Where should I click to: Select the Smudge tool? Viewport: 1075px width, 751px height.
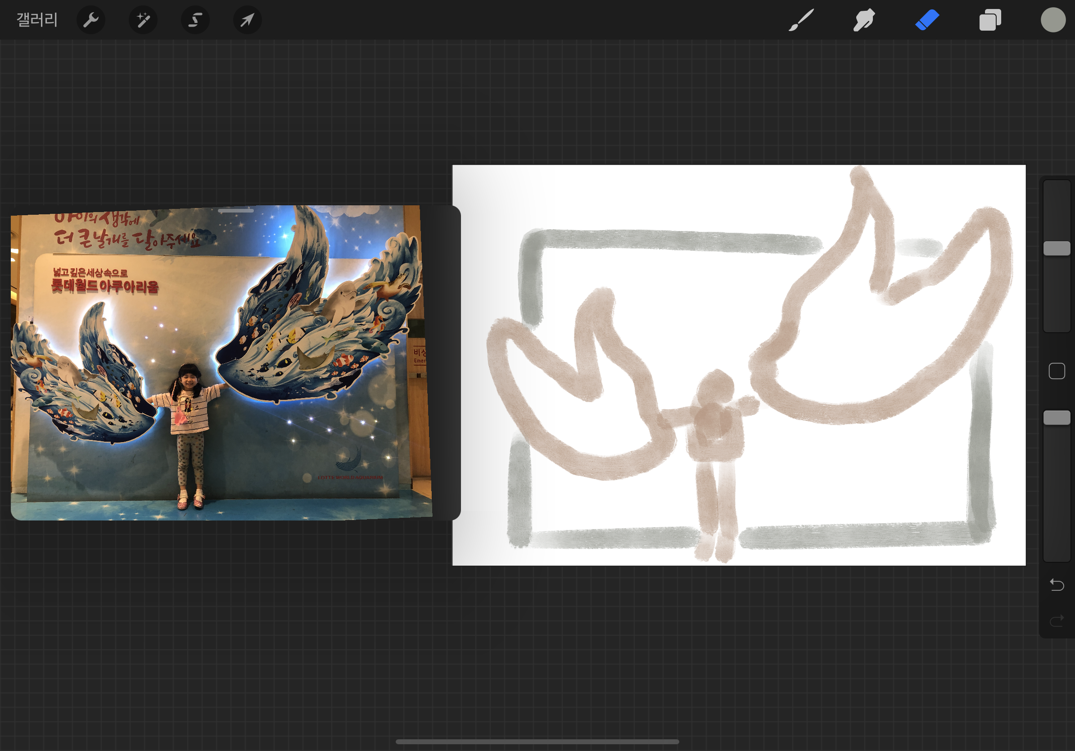863,20
